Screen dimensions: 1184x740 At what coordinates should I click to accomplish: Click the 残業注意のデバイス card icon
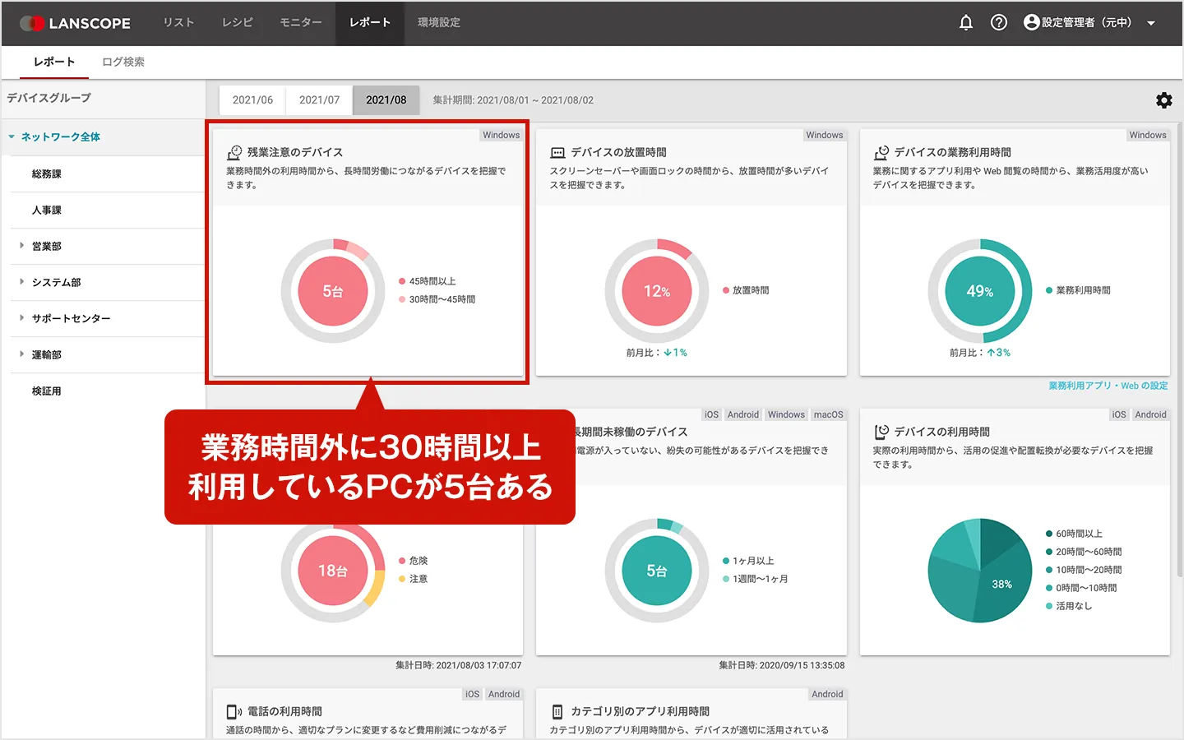tap(234, 152)
